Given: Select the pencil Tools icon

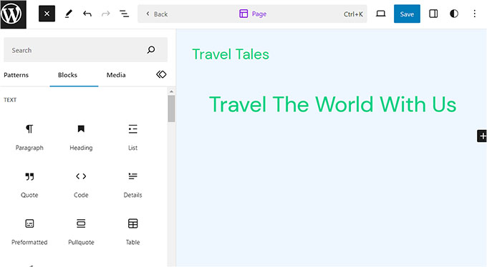Looking at the screenshot, I should (x=68, y=14).
